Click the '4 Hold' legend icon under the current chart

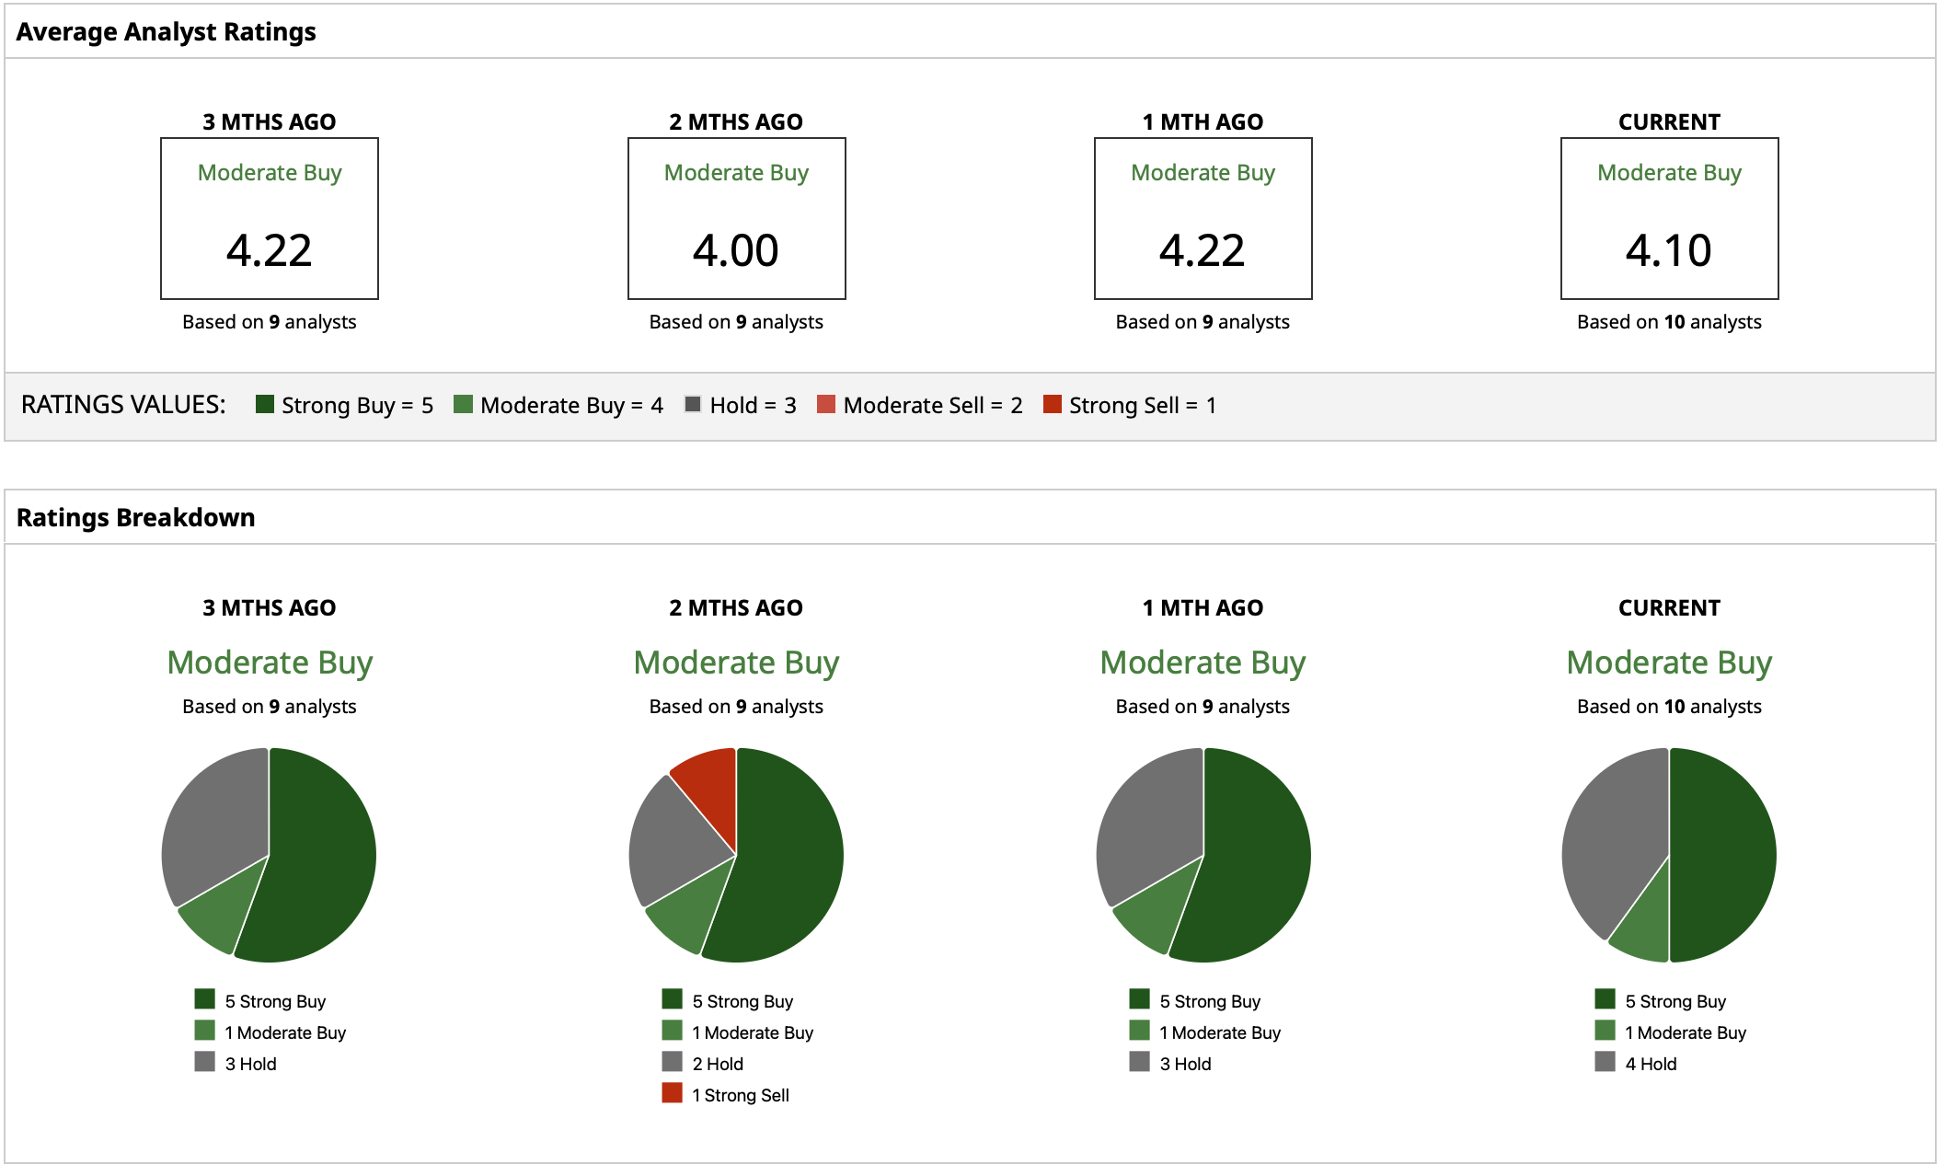click(x=1605, y=1062)
